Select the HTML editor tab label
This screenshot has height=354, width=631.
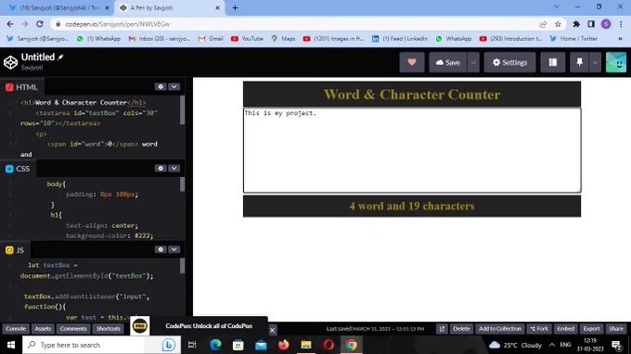coord(21,87)
